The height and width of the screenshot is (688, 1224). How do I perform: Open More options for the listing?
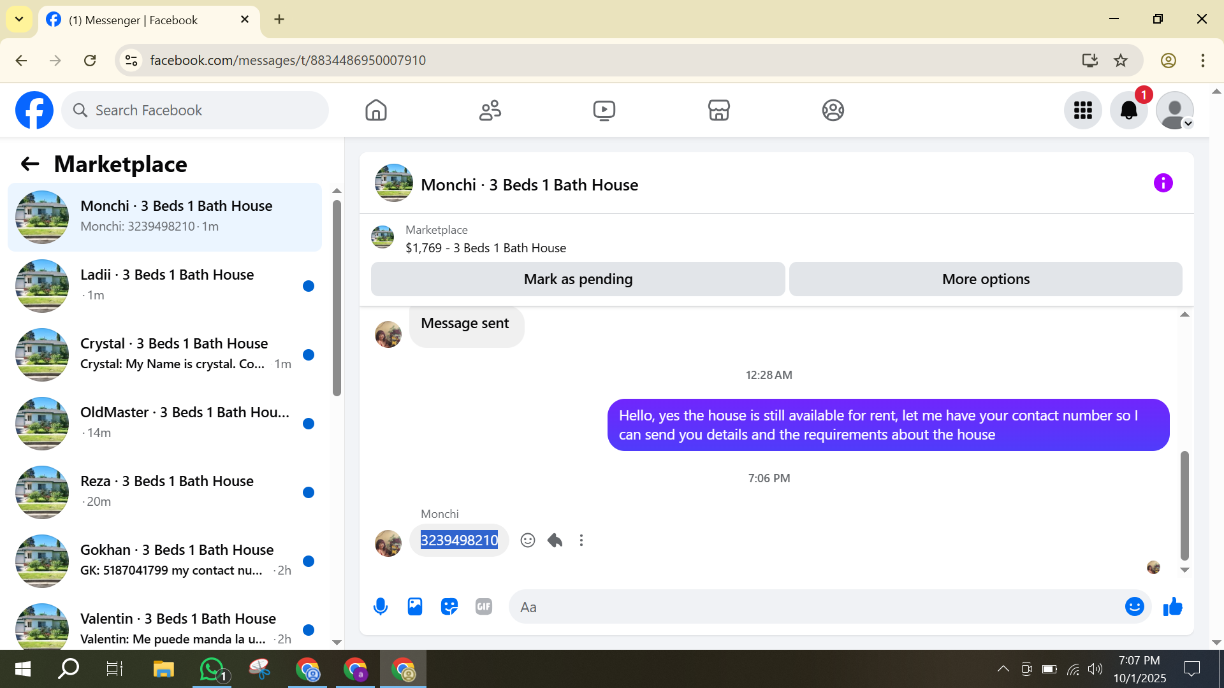pos(986,279)
